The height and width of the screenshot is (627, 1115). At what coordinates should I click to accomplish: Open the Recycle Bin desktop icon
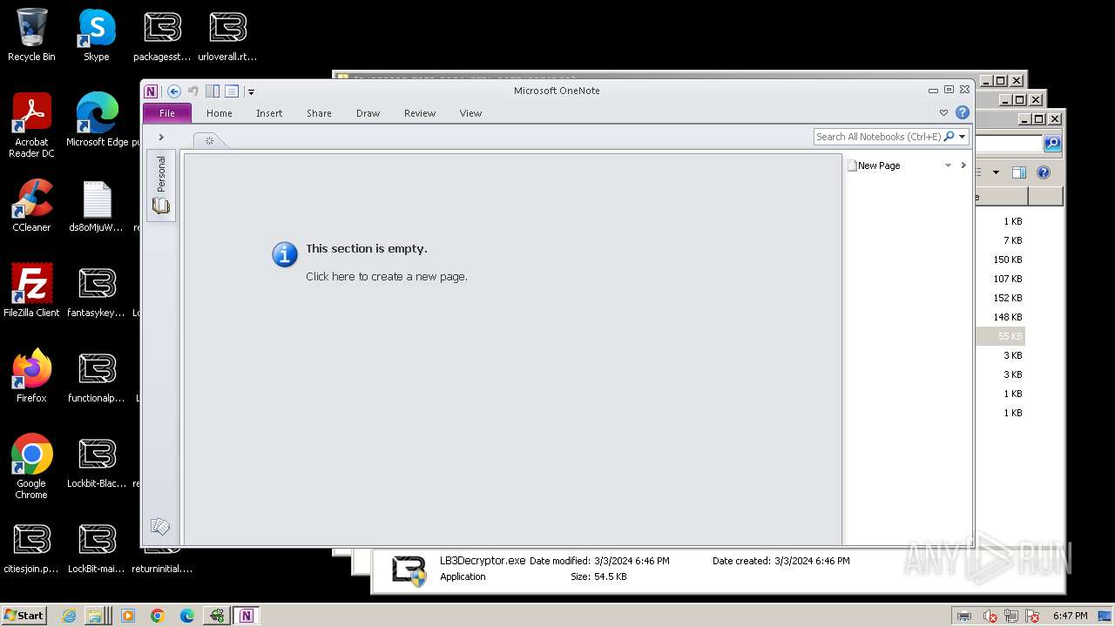click(x=31, y=35)
